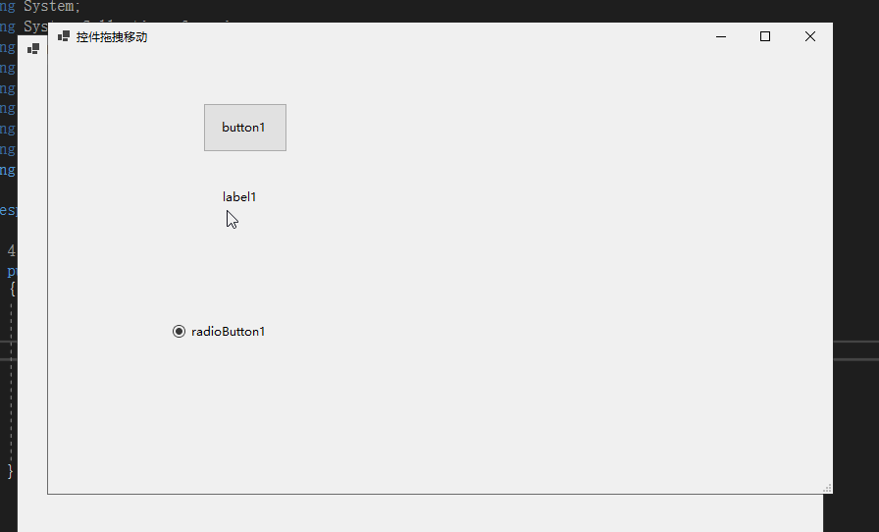This screenshot has height=532, width=879.
Task: Click the label1 text control
Action: 239,197
